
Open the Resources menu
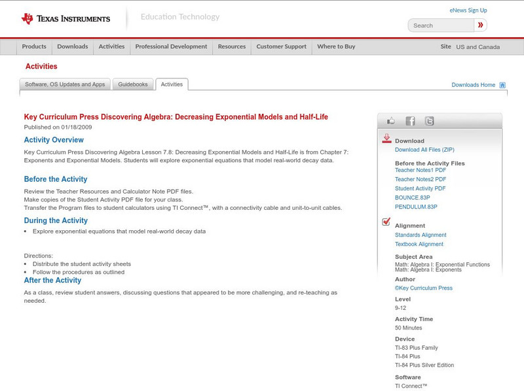tap(232, 46)
